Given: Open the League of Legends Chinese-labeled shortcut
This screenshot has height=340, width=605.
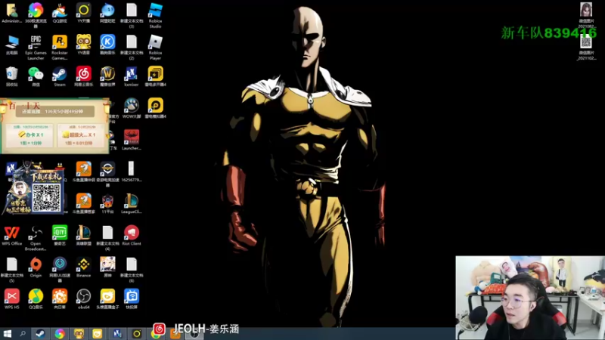Looking at the screenshot, I should tap(83, 235).
